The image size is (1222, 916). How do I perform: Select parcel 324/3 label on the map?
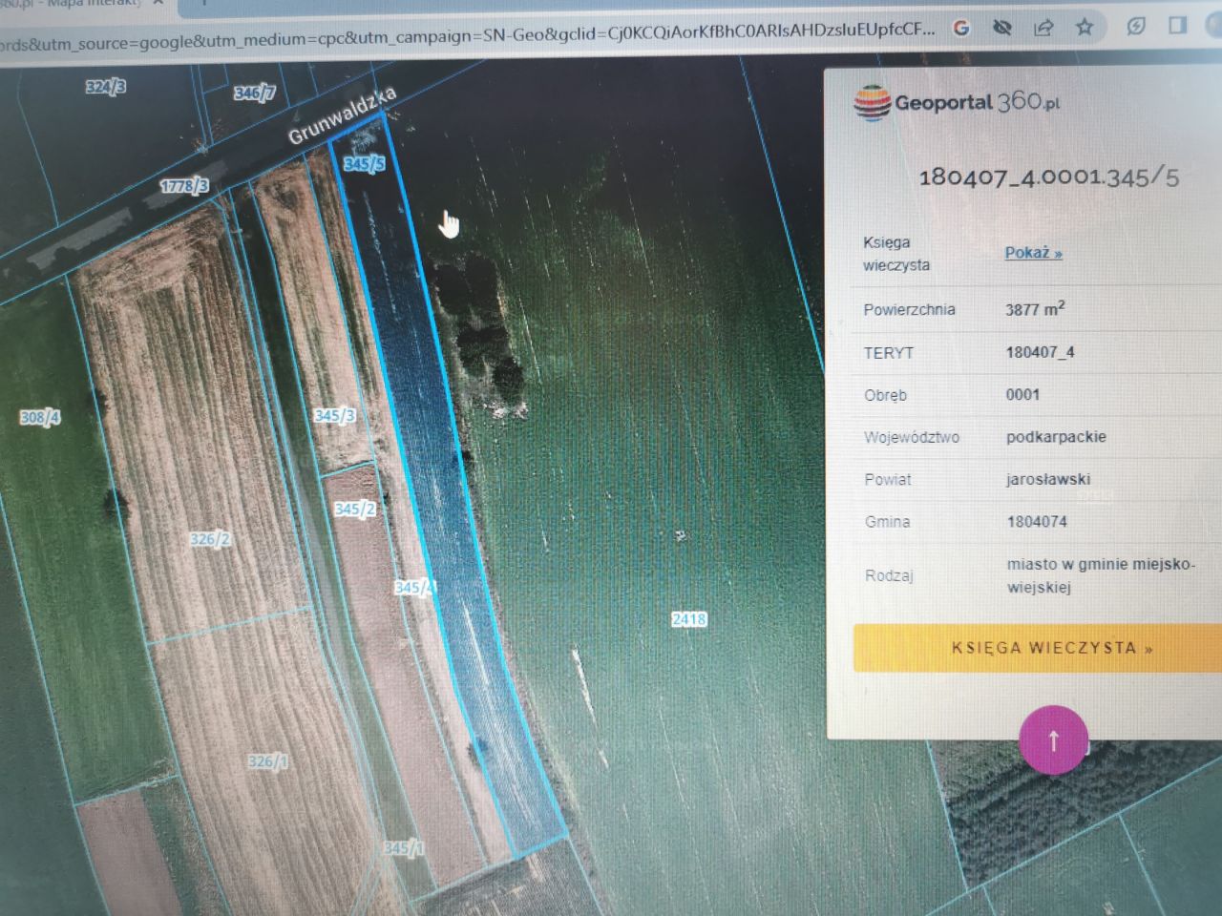[105, 87]
